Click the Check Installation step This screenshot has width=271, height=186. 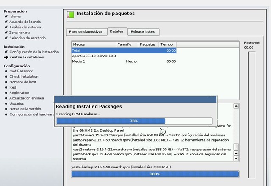(24, 76)
